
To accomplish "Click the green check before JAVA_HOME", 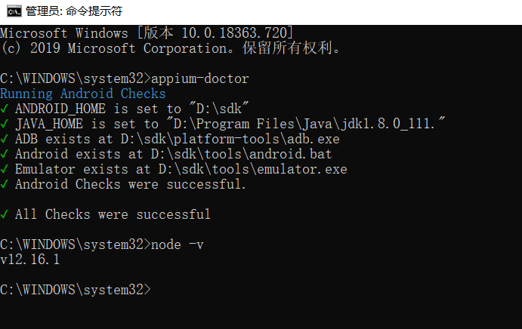I will coord(5,124).
